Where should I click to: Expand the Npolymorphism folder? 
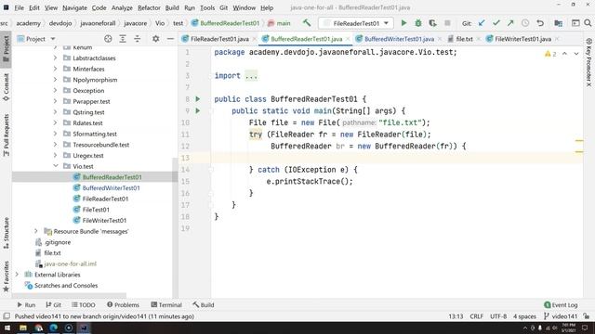[56, 80]
